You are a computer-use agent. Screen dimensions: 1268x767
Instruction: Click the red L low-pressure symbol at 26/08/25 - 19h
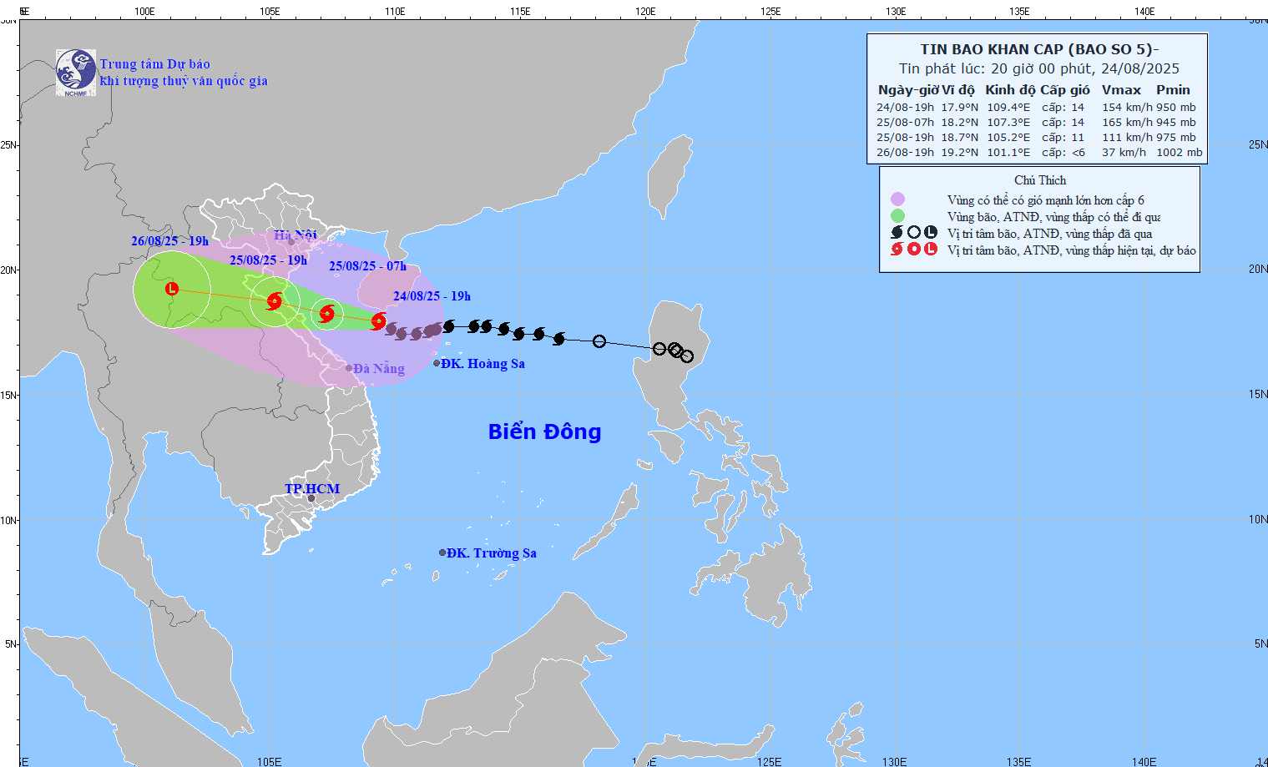point(170,290)
